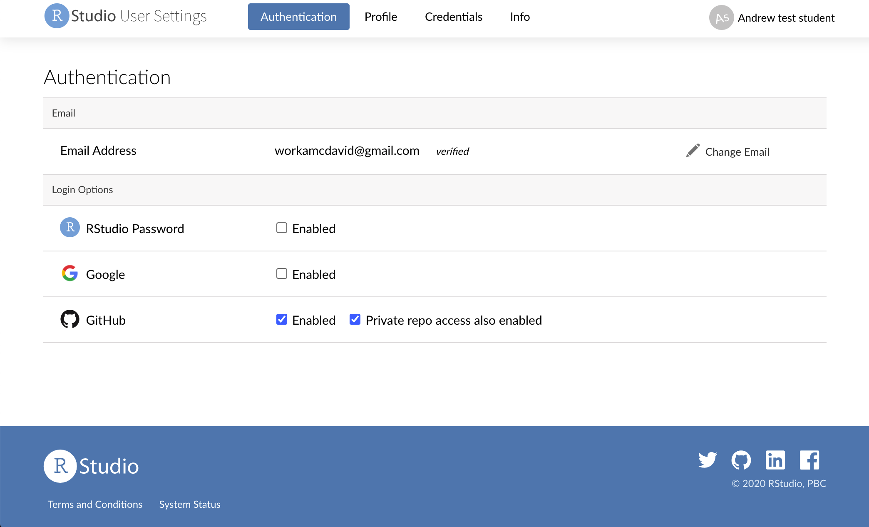Open Terms and Conditions link
This screenshot has width=869, height=527.
point(95,504)
